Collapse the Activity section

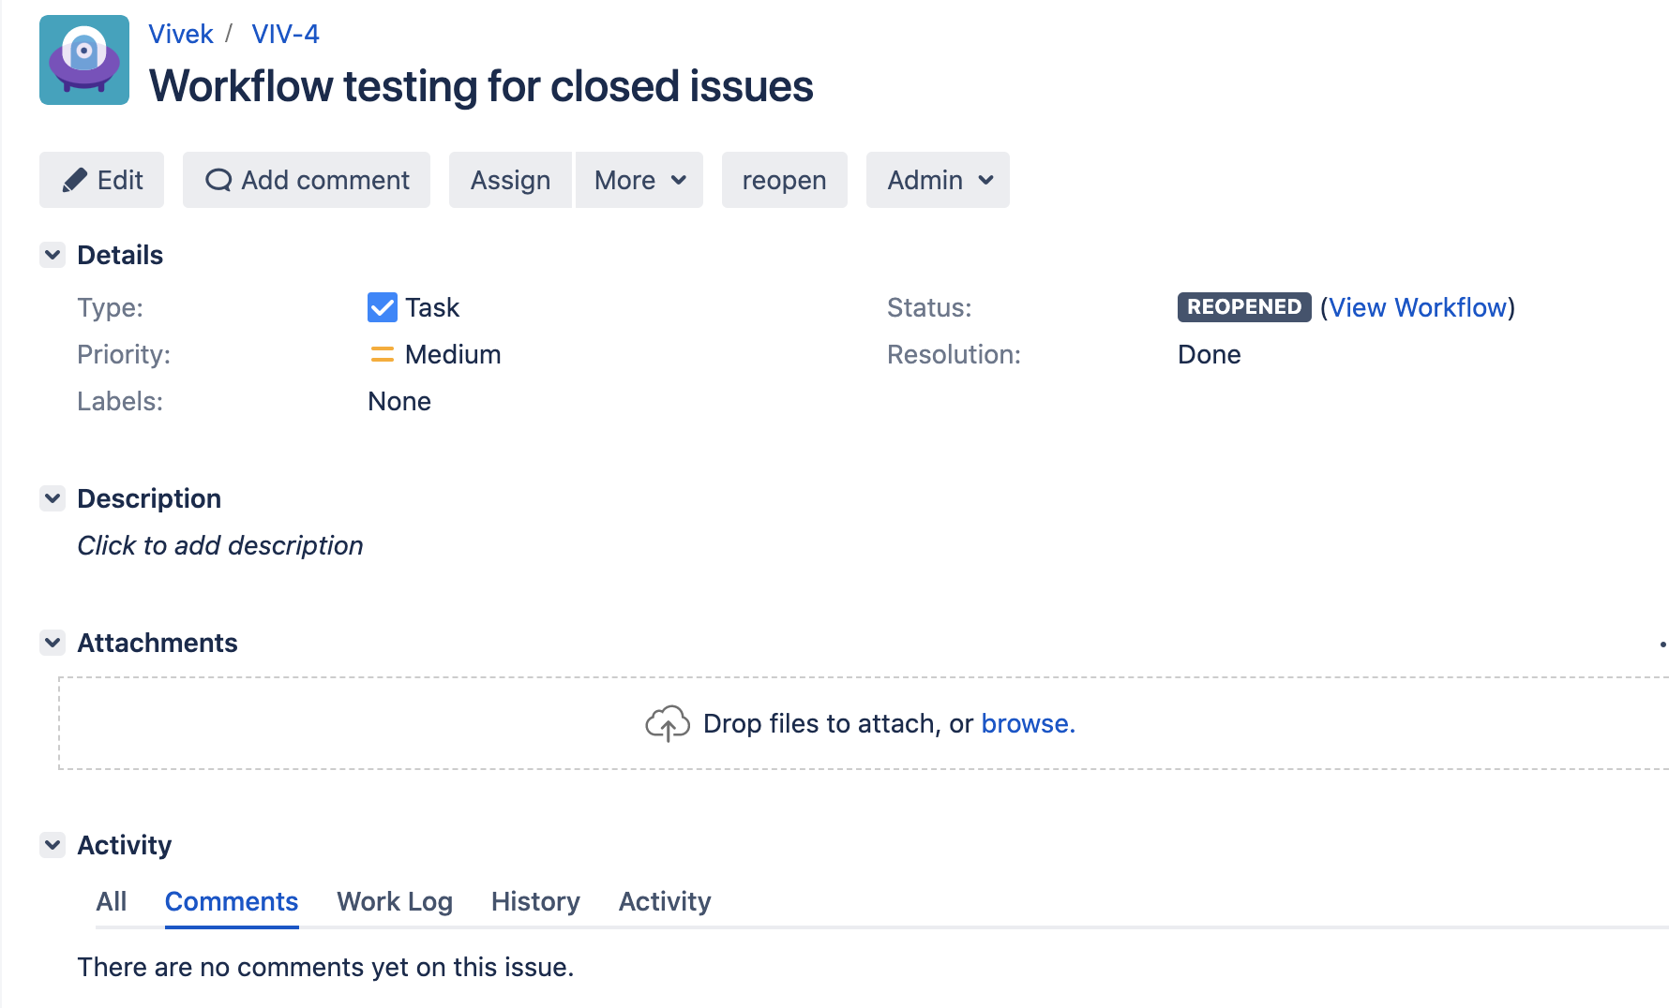(x=53, y=845)
